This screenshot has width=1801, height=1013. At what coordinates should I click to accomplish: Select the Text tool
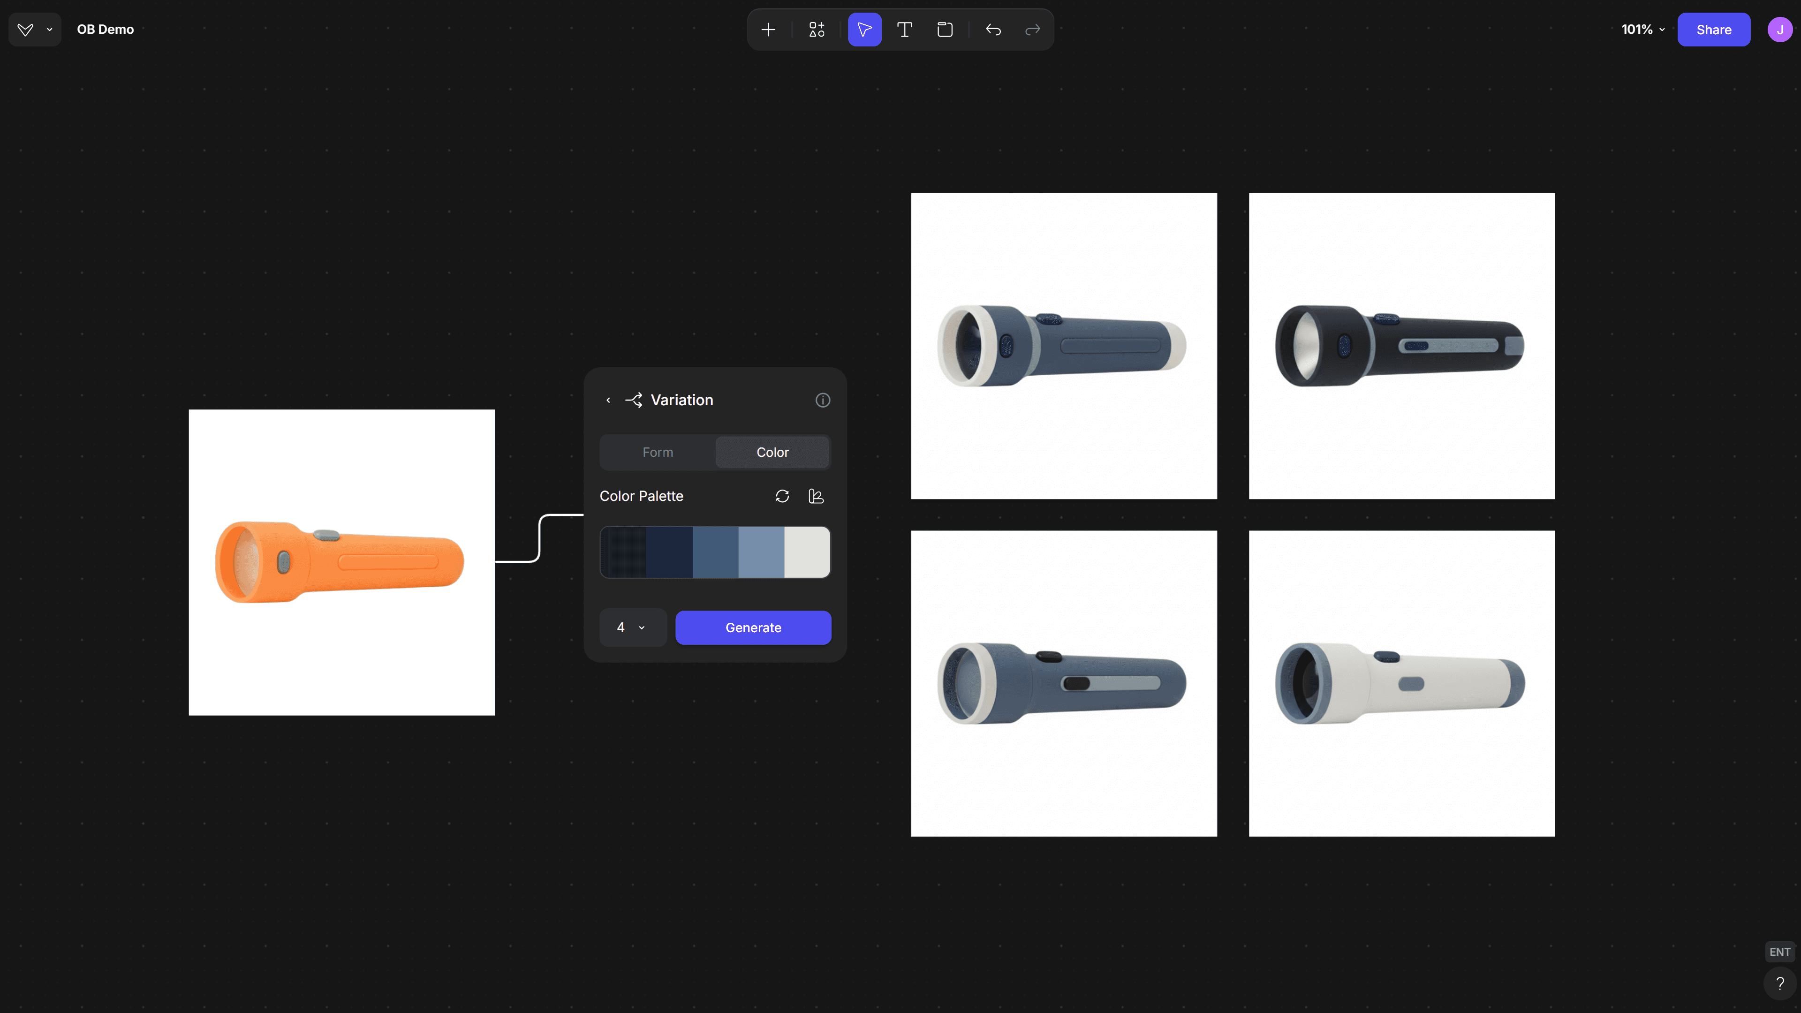tap(904, 30)
